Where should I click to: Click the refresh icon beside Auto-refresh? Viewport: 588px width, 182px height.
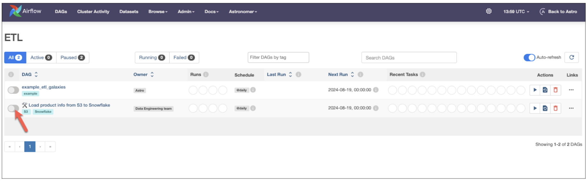572,57
